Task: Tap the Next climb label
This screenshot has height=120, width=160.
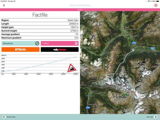Action: click(150, 117)
